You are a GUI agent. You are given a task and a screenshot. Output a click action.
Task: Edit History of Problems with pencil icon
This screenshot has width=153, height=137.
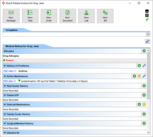(x=144, y=66)
